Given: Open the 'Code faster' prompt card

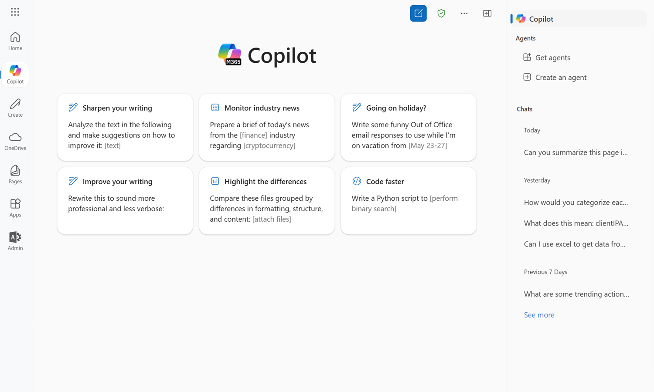Looking at the screenshot, I should coord(408,201).
